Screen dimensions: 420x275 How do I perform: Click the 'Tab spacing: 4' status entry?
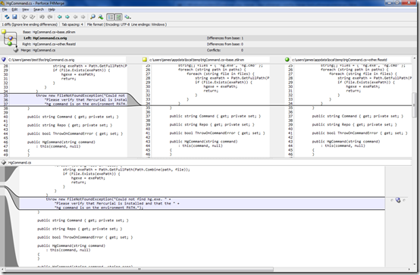(72, 24)
